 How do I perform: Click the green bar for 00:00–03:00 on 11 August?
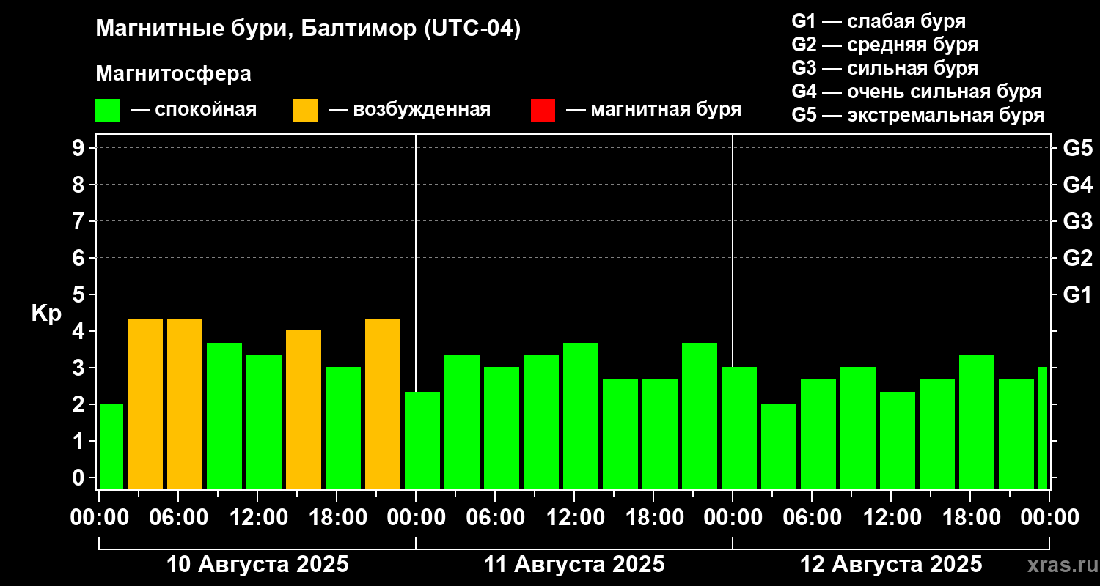coord(422,440)
